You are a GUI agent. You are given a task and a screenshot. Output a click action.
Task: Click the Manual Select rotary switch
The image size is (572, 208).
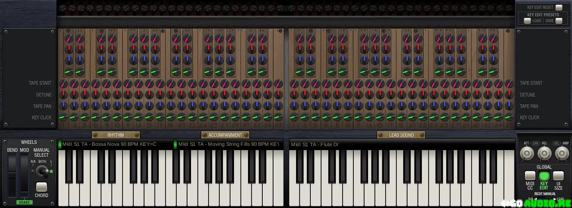43,172
